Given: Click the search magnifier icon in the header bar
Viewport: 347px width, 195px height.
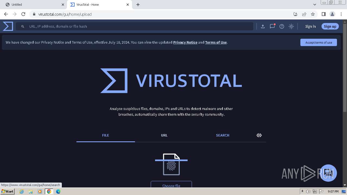Looking at the screenshot, I should click(23, 27).
